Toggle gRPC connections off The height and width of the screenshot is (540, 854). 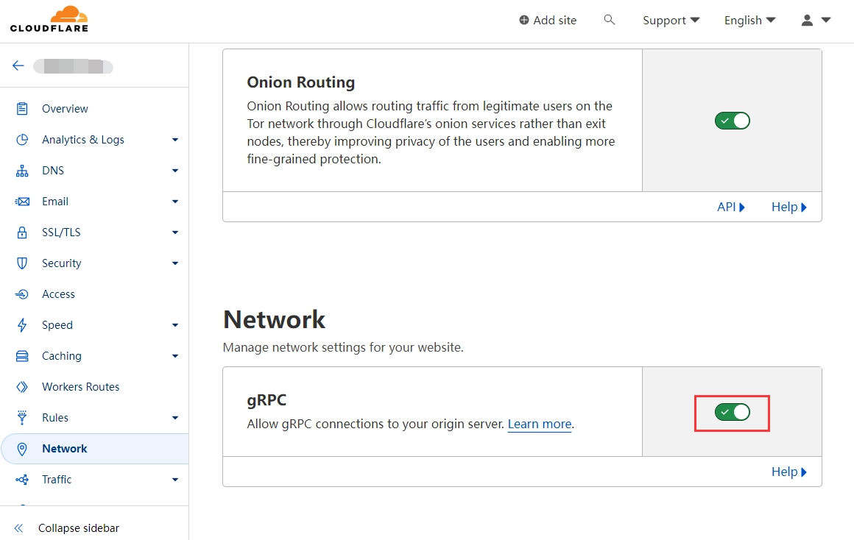click(x=732, y=413)
